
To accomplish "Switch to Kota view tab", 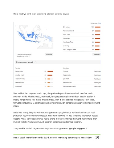I will [100, 23].
